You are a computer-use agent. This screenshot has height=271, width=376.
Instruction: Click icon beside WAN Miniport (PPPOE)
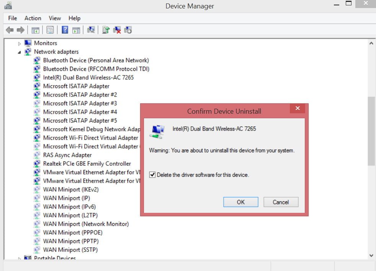(x=37, y=232)
